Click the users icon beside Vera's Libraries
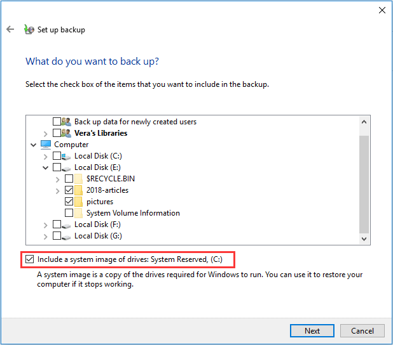The height and width of the screenshot is (345, 393). (x=66, y=133)
